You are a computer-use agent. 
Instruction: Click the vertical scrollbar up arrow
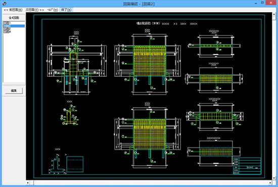coord(274,14)
